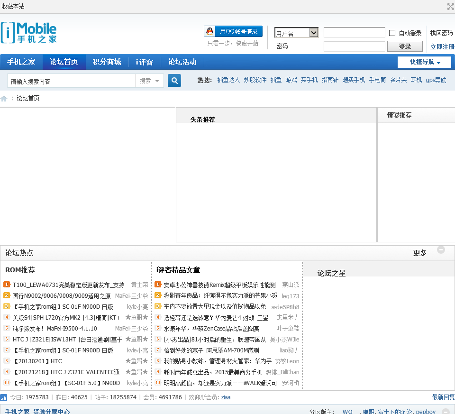Click the password input field
The width and height of the screenshot is (455, 414).
[x=355, y=46]
